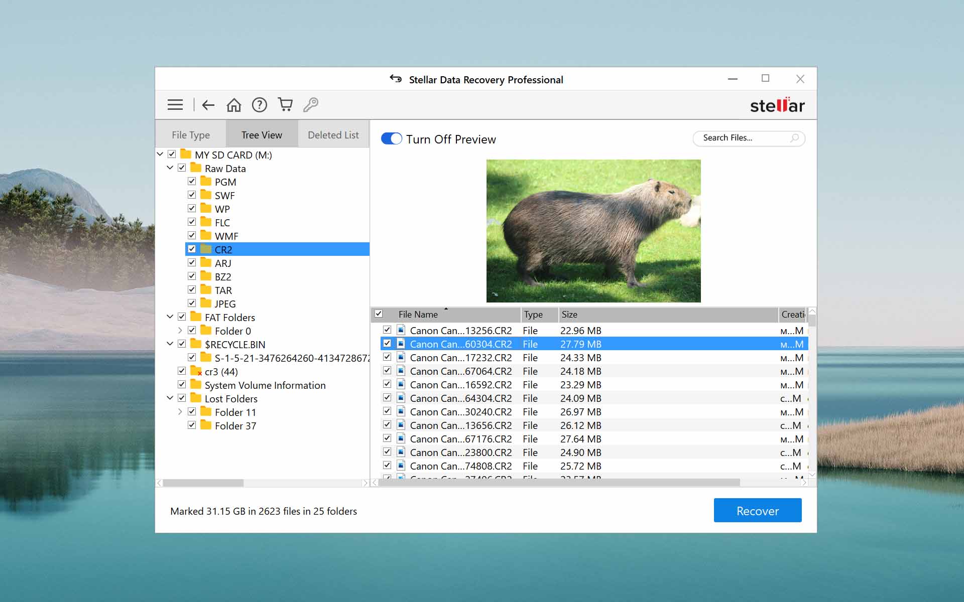Screen dimensions: 964x602
Task: Uncheck the MY SD CARD checkbox
Action: (172, 154)
